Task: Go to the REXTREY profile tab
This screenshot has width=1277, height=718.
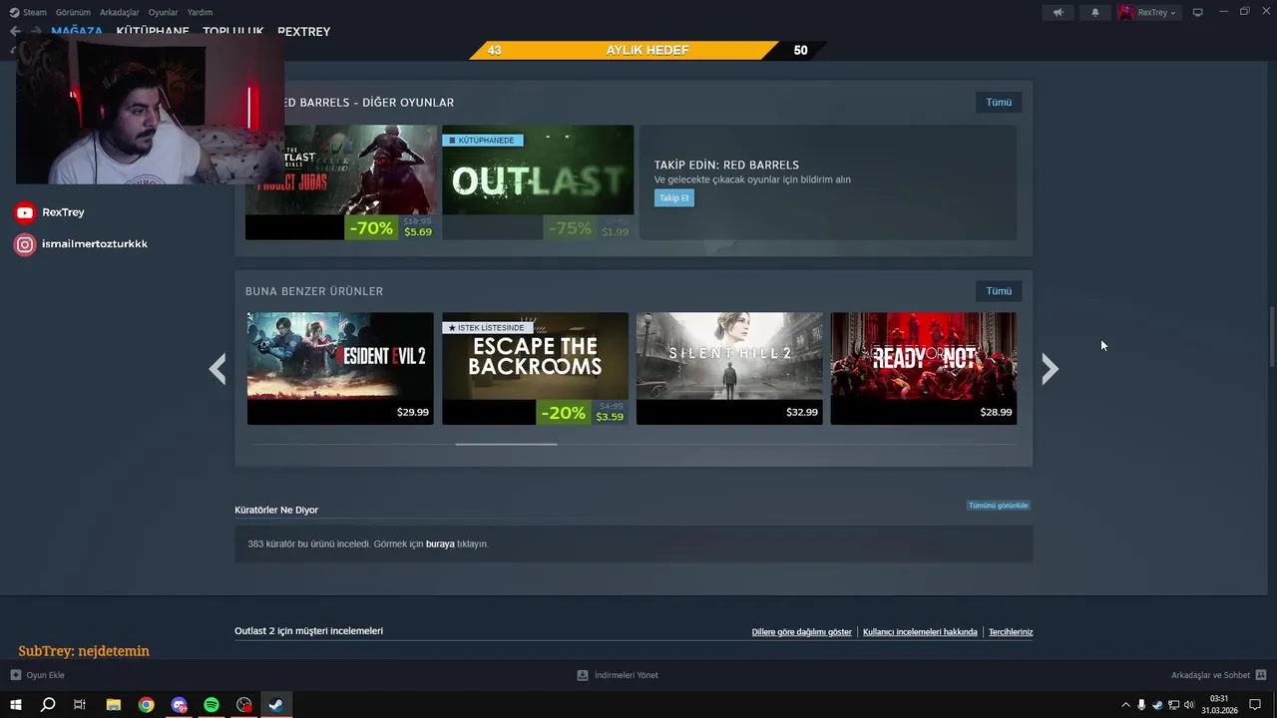Action: pos(303,32)
